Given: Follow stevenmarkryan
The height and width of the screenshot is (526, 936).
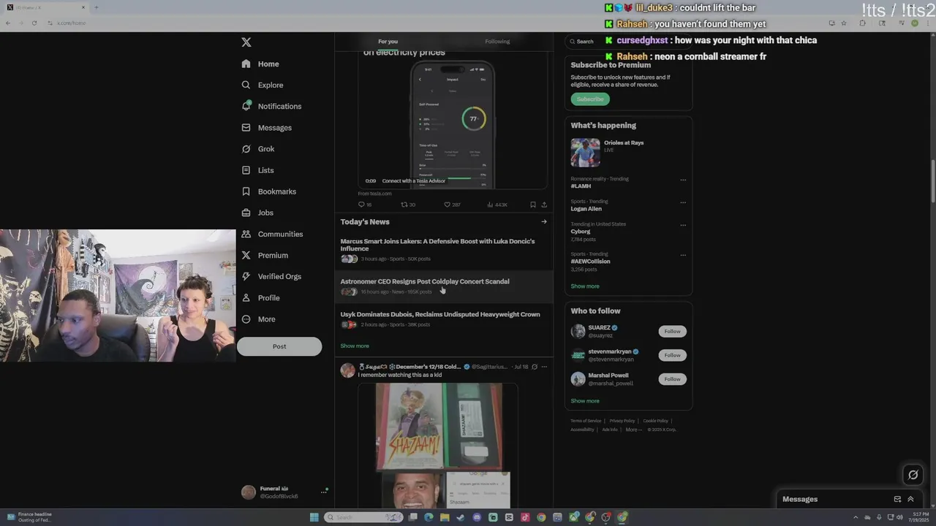Looking at the screenshot, I should pyautogui.click(x=672, y=355).
